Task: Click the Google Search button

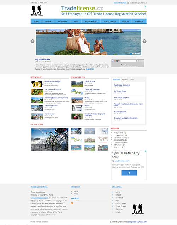Action: (x=140, y=61)
